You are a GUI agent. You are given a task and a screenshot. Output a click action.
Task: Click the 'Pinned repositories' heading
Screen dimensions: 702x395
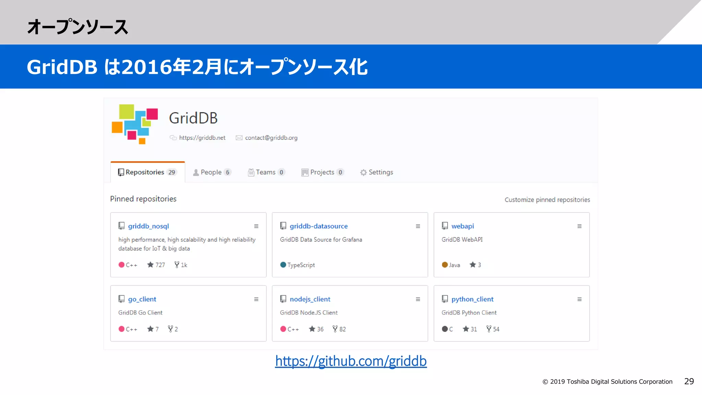pyautogui.click(x=143, y=199)
